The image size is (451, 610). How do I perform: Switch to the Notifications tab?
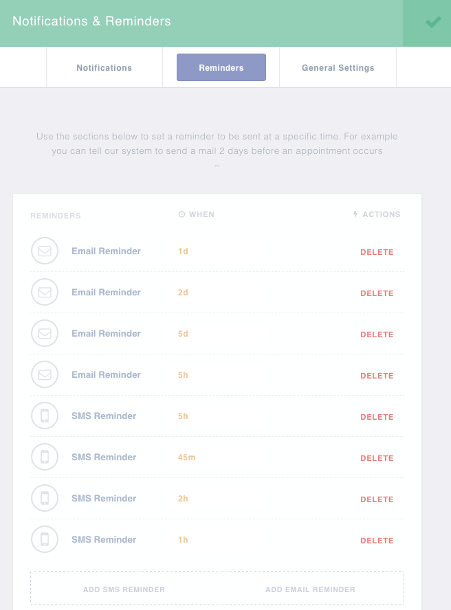point(104,68)
